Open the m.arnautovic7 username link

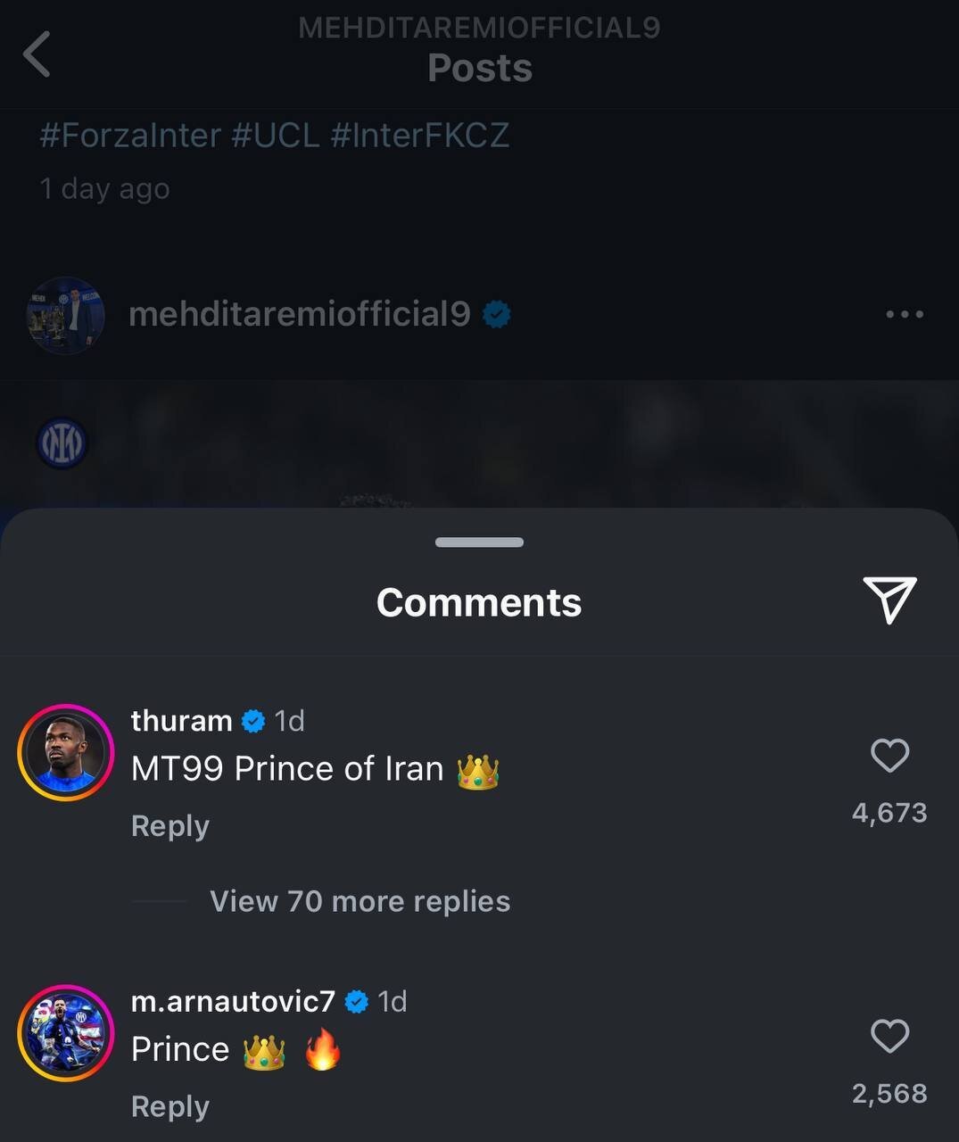pyautogui.click(x=233, y=1001)
